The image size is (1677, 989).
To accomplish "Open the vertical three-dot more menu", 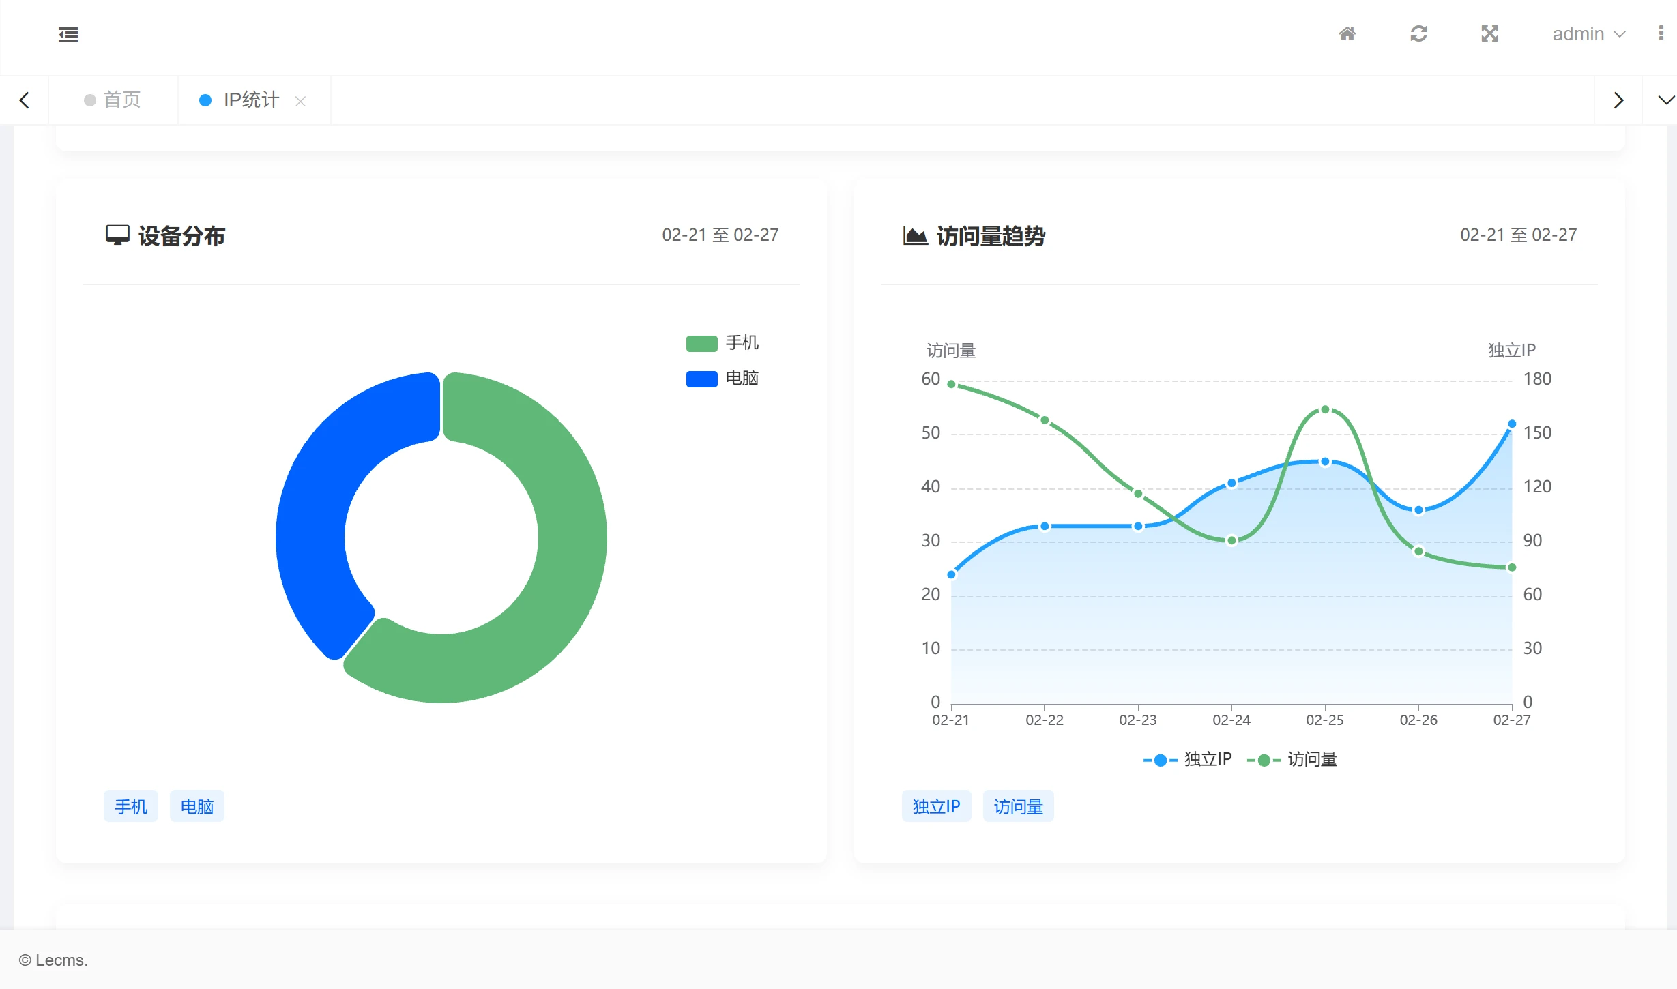I will click(x=1661, y=33).
